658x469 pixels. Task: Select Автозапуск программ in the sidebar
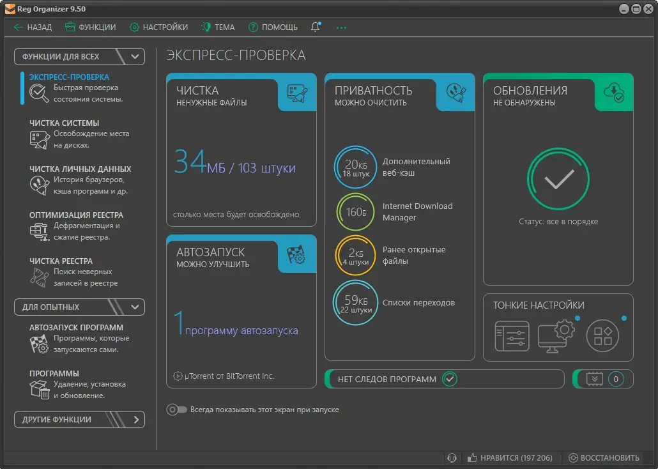coord(80,338)
